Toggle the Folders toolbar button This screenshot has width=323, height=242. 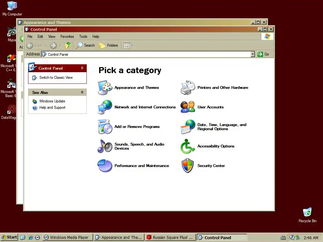click(x=109, y=45)
